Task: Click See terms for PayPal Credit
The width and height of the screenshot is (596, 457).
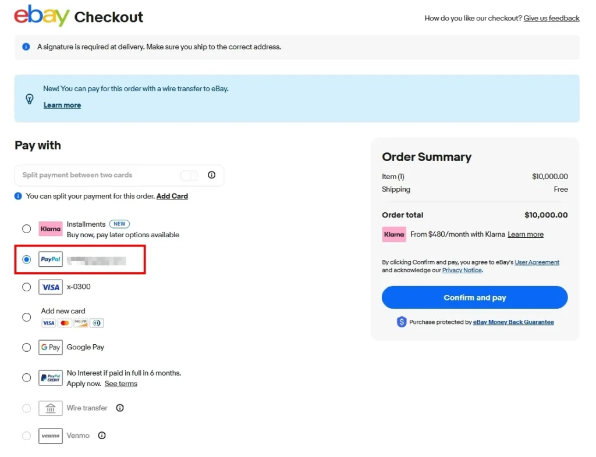Action: [121, 384]
